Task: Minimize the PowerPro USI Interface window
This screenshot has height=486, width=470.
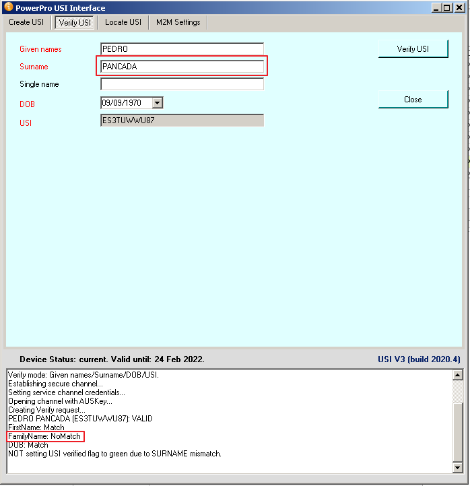Action: coord(436,7)
